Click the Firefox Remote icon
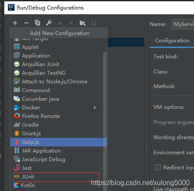This screenshot has width=194, height=191. (17, 116)
